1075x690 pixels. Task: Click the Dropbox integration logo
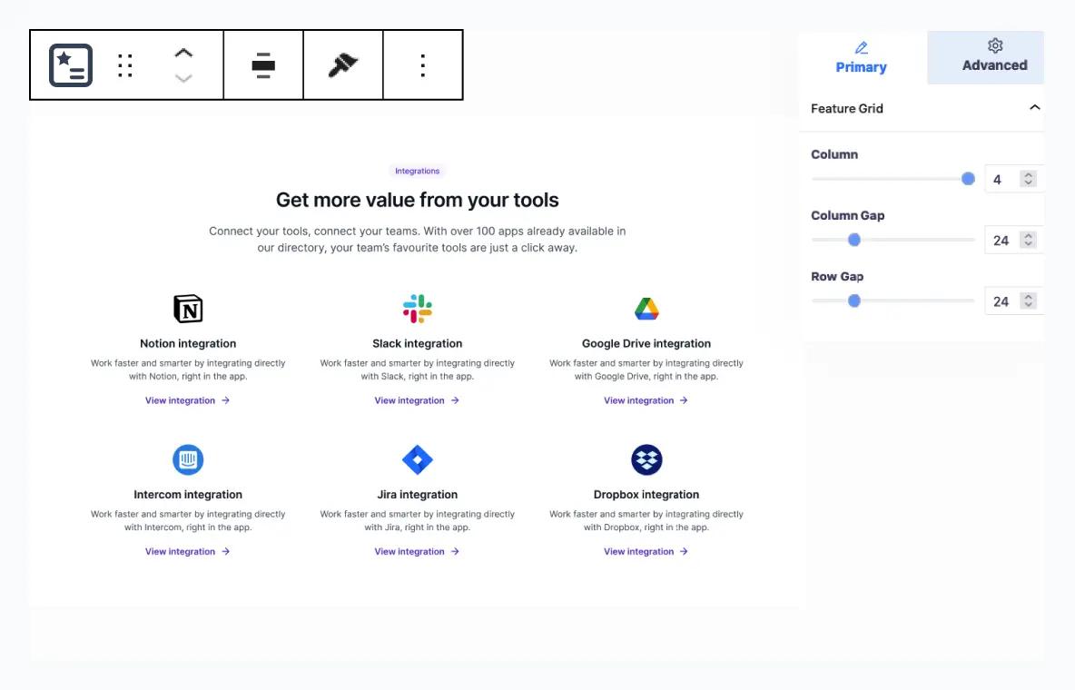[x=646, y=458]
